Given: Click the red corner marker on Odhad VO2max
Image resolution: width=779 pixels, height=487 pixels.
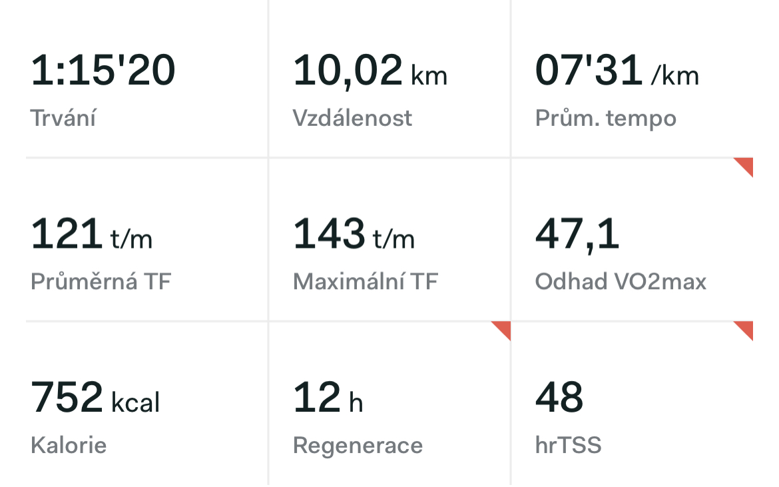Looking at the screenshot, I should (746, 165).
